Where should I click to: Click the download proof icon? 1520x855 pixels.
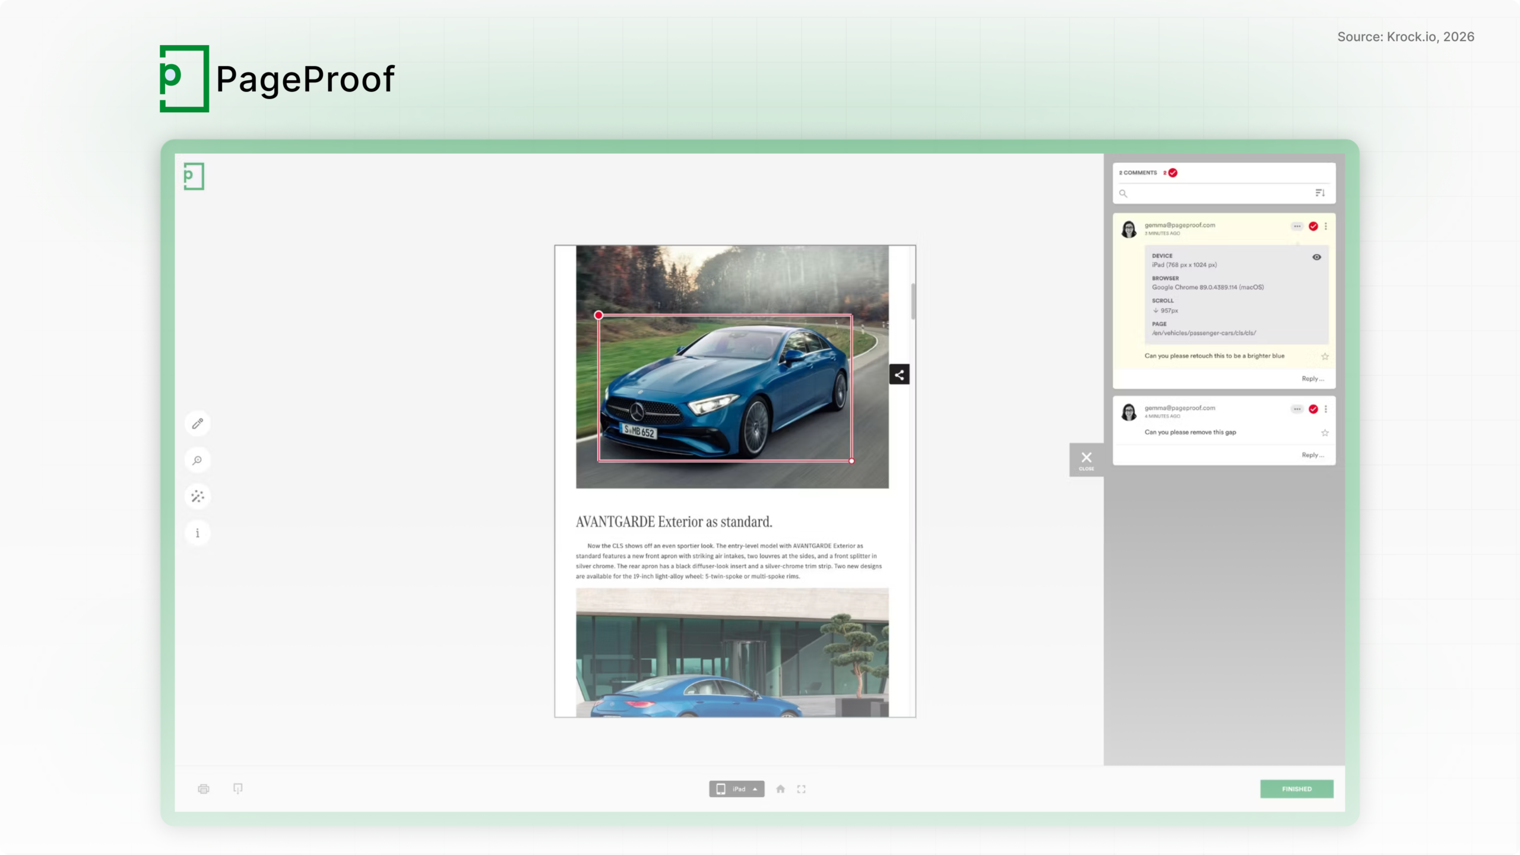tap(238, 789)
